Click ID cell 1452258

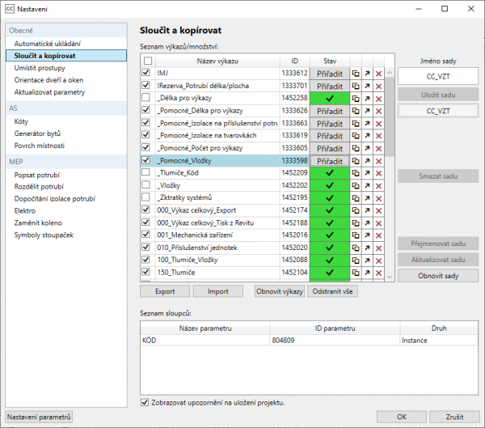pyautogui.click(x=294, y=98)
